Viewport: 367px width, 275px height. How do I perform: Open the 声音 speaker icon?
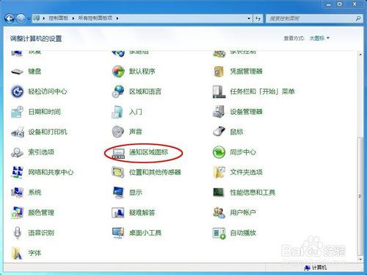[x=118, y=132]
